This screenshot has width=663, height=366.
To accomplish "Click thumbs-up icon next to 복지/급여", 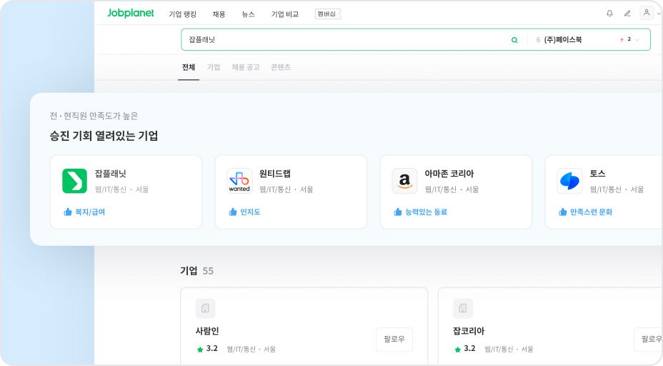I will (68, 212).
